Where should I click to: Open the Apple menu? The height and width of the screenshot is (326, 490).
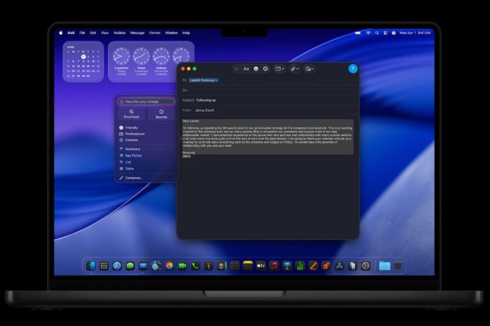(x=61, y=33)
